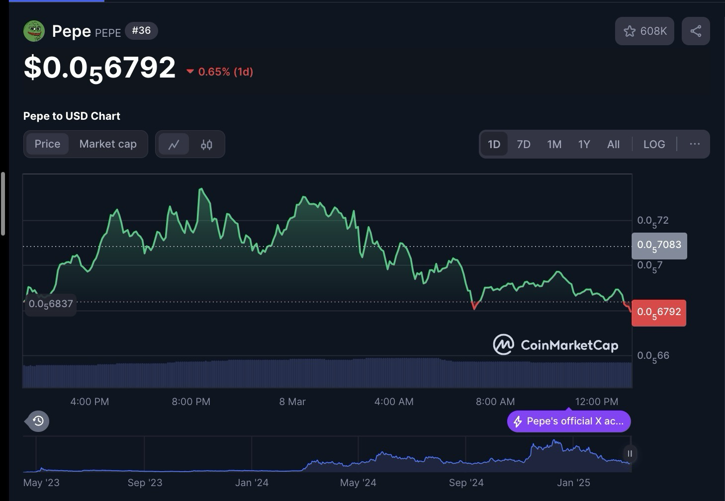Click the vertical scrollbar thumb at the window's left edge

[x=3, y=204]
